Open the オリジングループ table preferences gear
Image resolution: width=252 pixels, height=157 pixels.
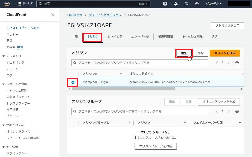pos(237,111)
